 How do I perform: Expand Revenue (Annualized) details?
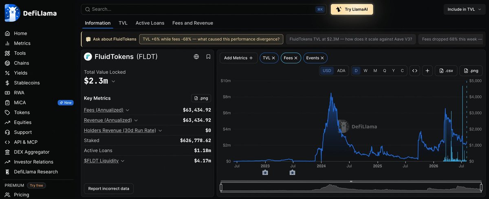136,120
